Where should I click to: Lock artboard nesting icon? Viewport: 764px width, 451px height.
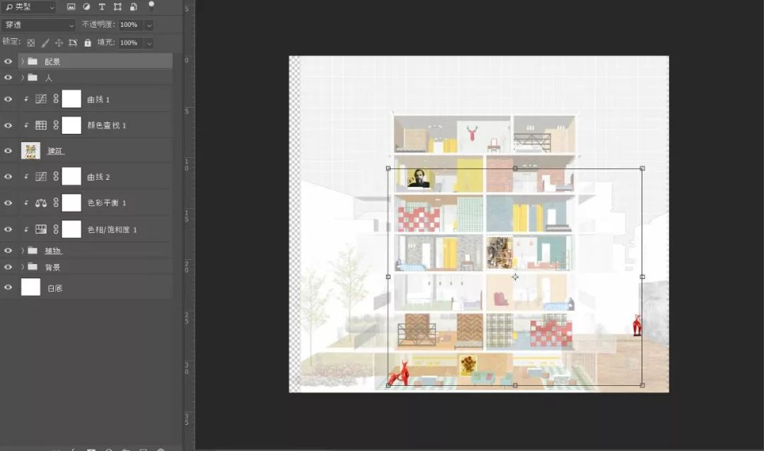pos(73,43)
